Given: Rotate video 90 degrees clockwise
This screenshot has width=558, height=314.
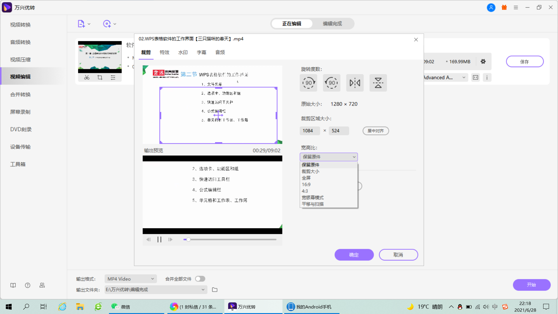Looking at the screenshot, I should tap(308, 83).
